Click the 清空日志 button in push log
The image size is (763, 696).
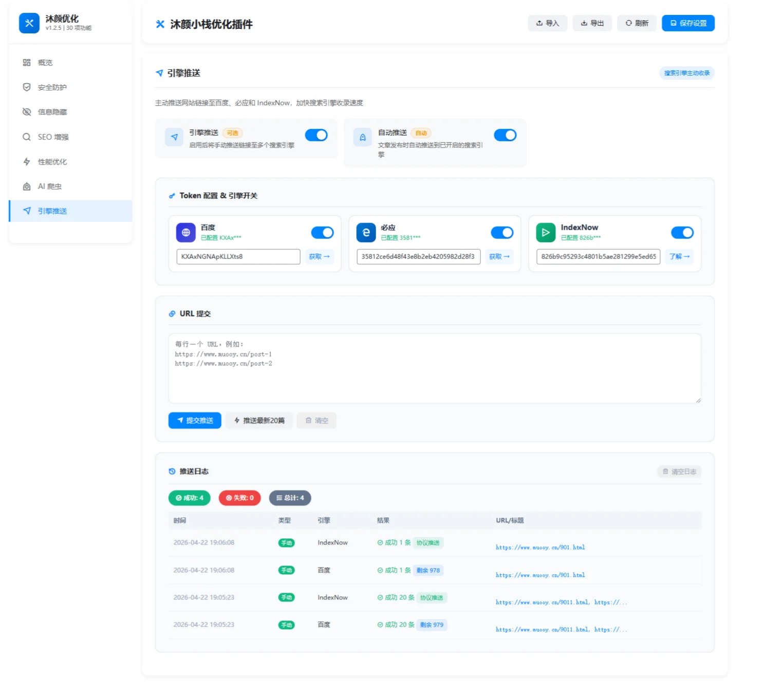tap(679, 472)
